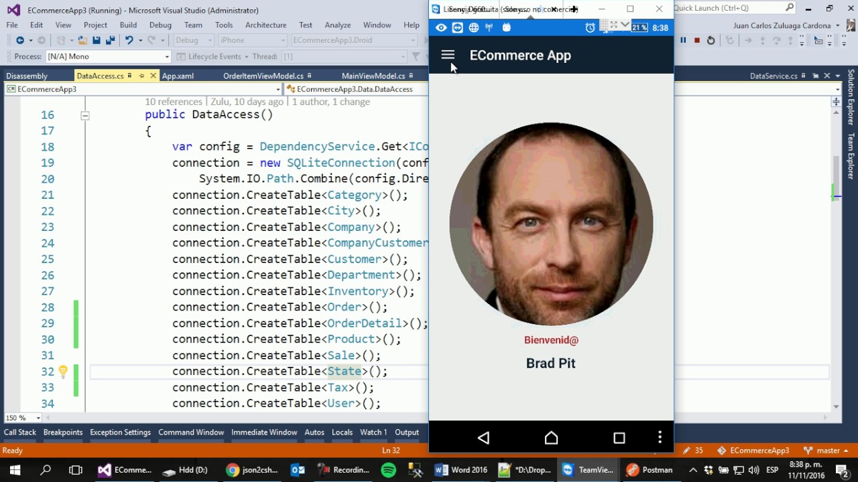Open the Process combo box

(108, 57)
